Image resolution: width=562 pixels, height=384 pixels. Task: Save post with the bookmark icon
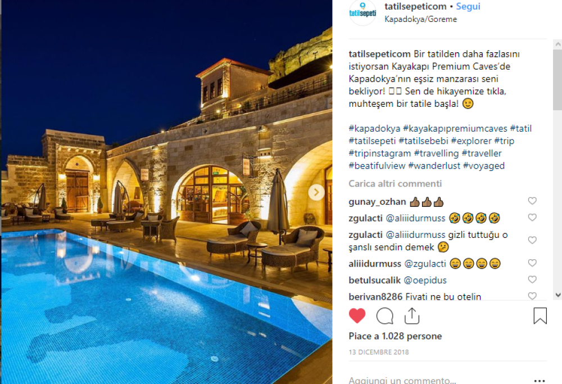tap(540, 315)
